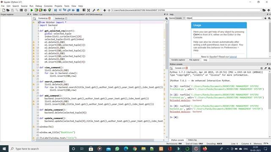Screen dimensions: 271x152
Task: Expand the working directory path dropdown
Action: (261, 10)
